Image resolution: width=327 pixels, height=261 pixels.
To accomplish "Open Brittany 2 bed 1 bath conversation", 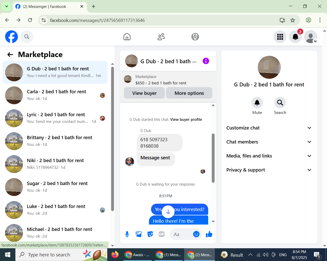I will [55, 141].
